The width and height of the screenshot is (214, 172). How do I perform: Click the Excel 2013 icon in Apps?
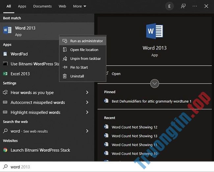[x=5, y=74]
